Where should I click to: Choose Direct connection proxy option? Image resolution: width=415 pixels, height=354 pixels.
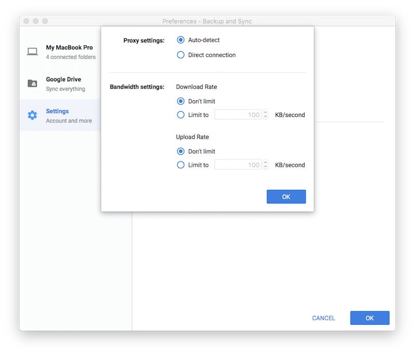pos(181,55)
